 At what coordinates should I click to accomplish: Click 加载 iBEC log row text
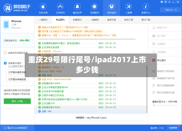click(47, 111)
